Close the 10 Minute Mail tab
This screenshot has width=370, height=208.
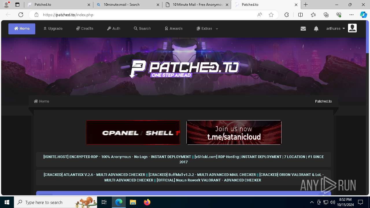point(227,5)
